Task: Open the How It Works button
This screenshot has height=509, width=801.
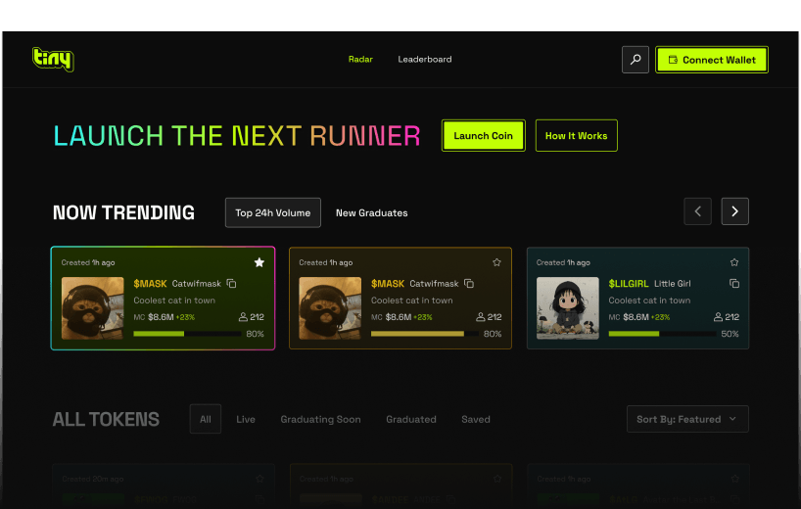Action: (x=576, y=136)
